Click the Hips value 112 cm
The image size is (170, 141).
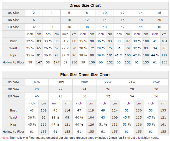[164, 55]
